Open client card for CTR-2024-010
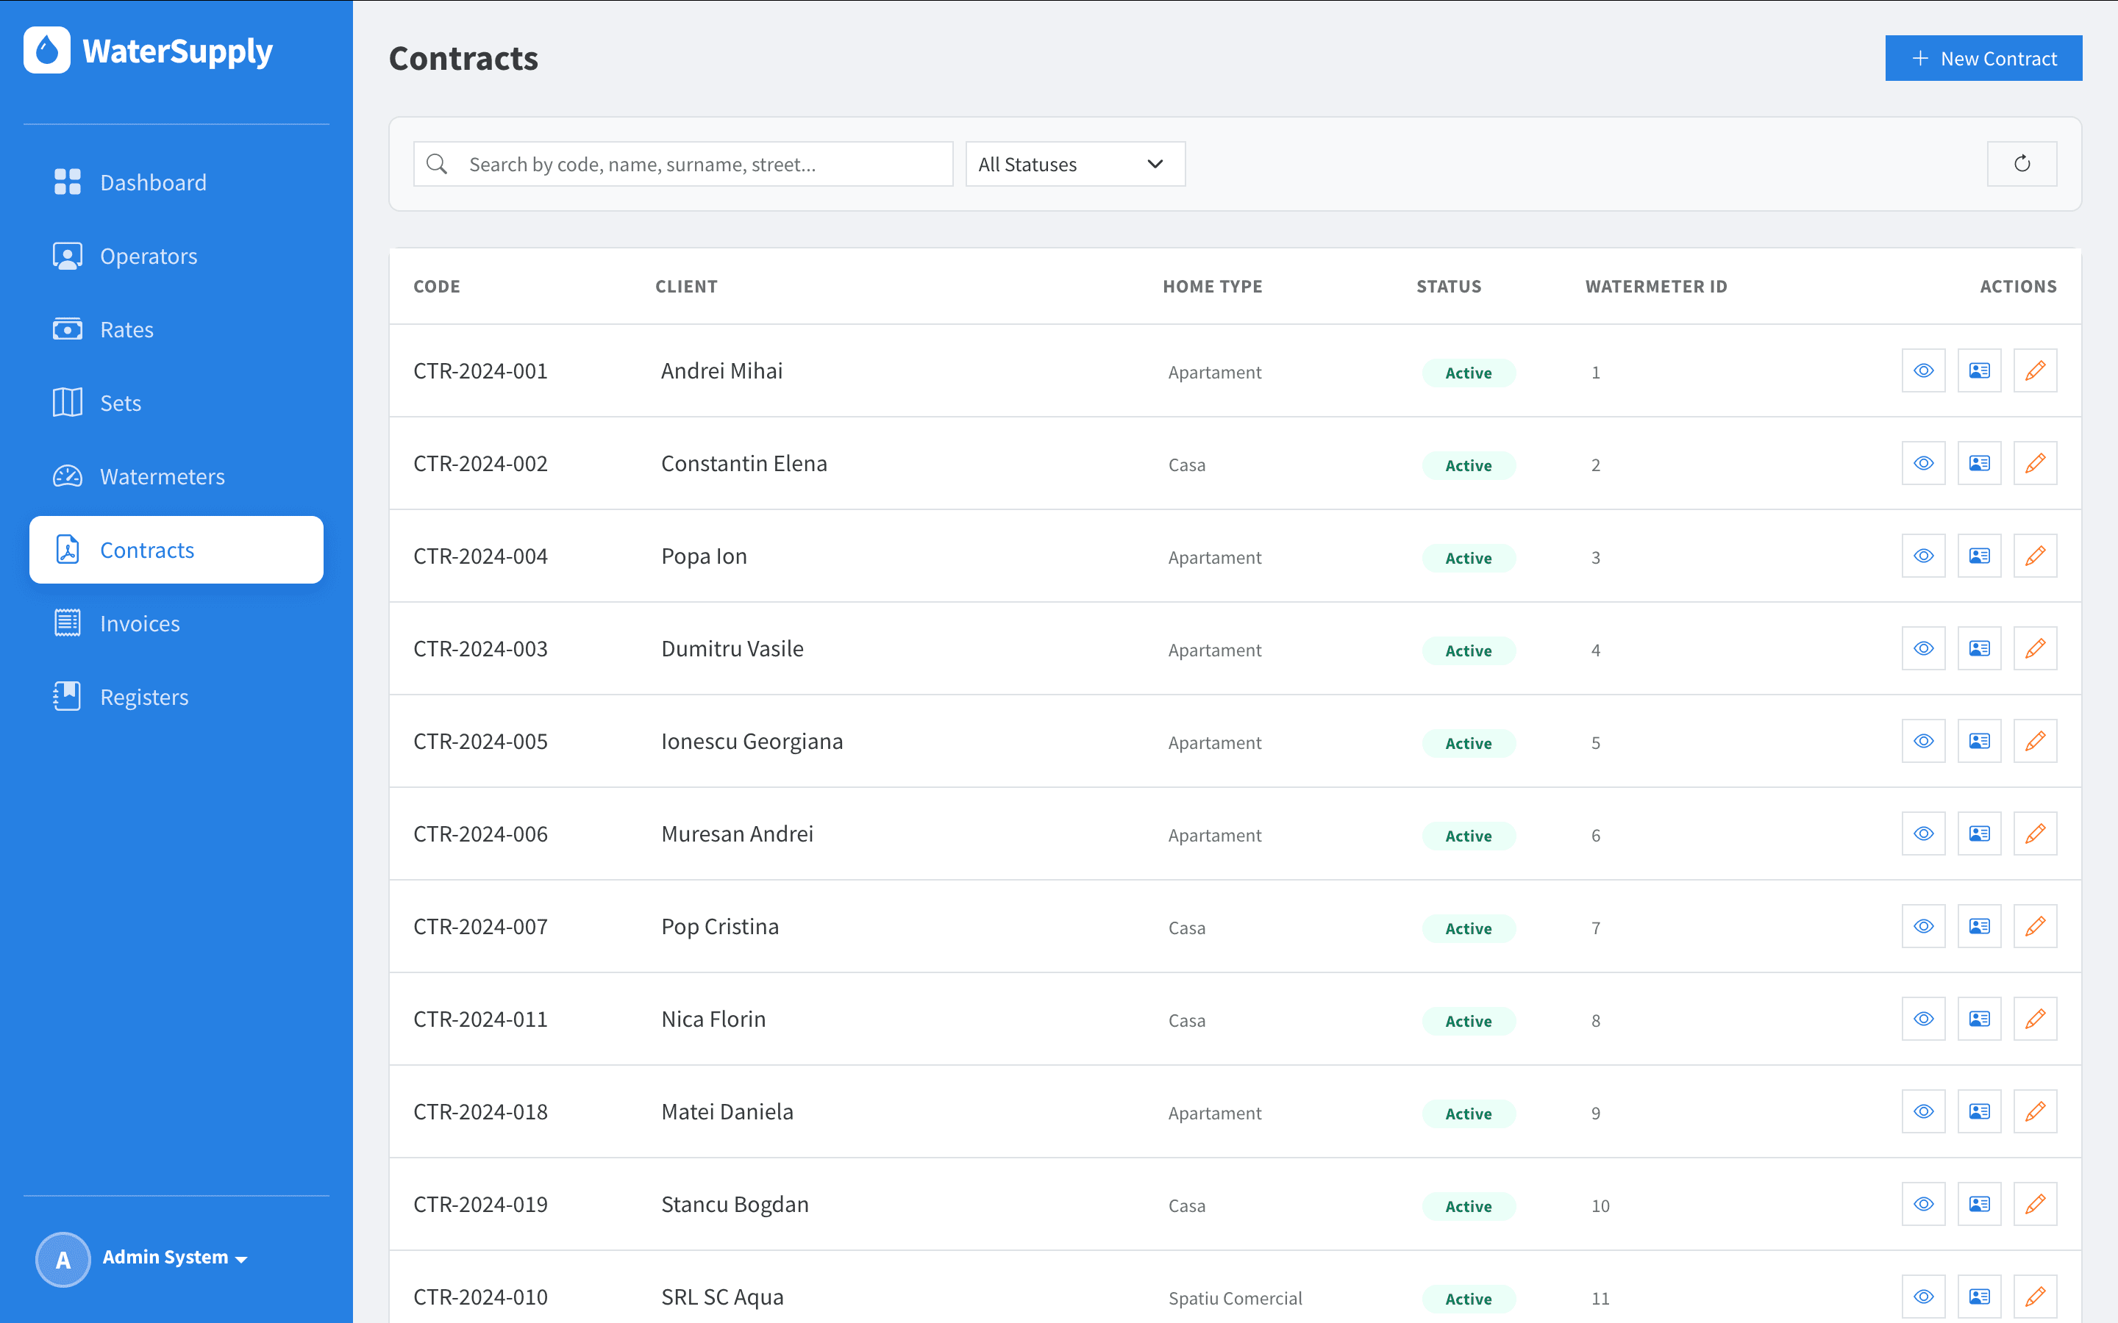Viewport: 2118px width, 1323px height. pos(1979,1297)
